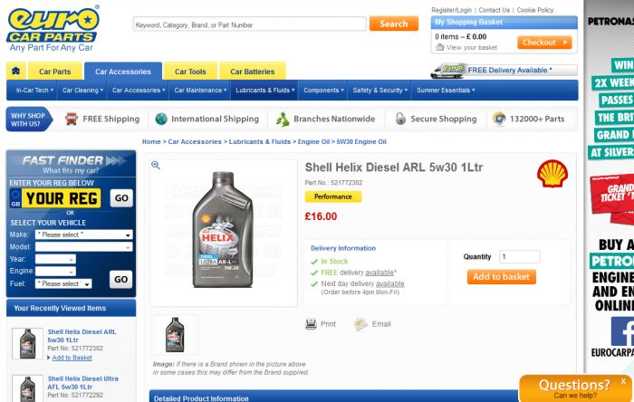
Task: Select the small Shell Helix product thumbnail
Action: (175, 334)
